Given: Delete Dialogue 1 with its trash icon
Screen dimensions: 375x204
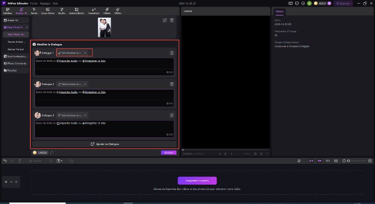Looking at the screenshot, I should tap(172, 53).
